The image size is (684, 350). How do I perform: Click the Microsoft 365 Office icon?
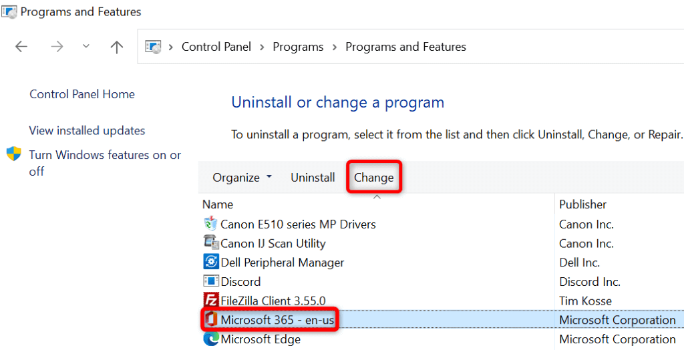pos(210,320)
